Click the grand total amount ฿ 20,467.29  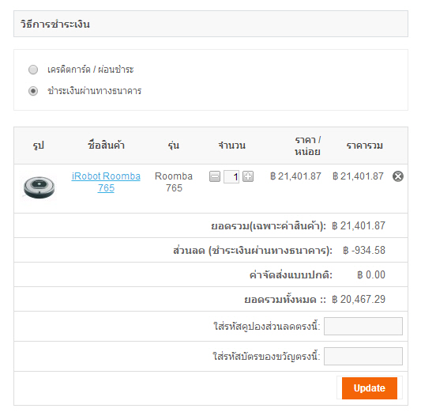coord(359,299)
